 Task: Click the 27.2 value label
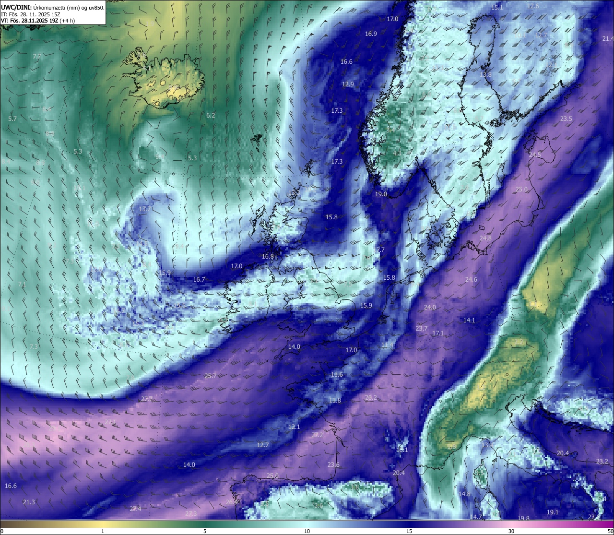tap(317, 435)
